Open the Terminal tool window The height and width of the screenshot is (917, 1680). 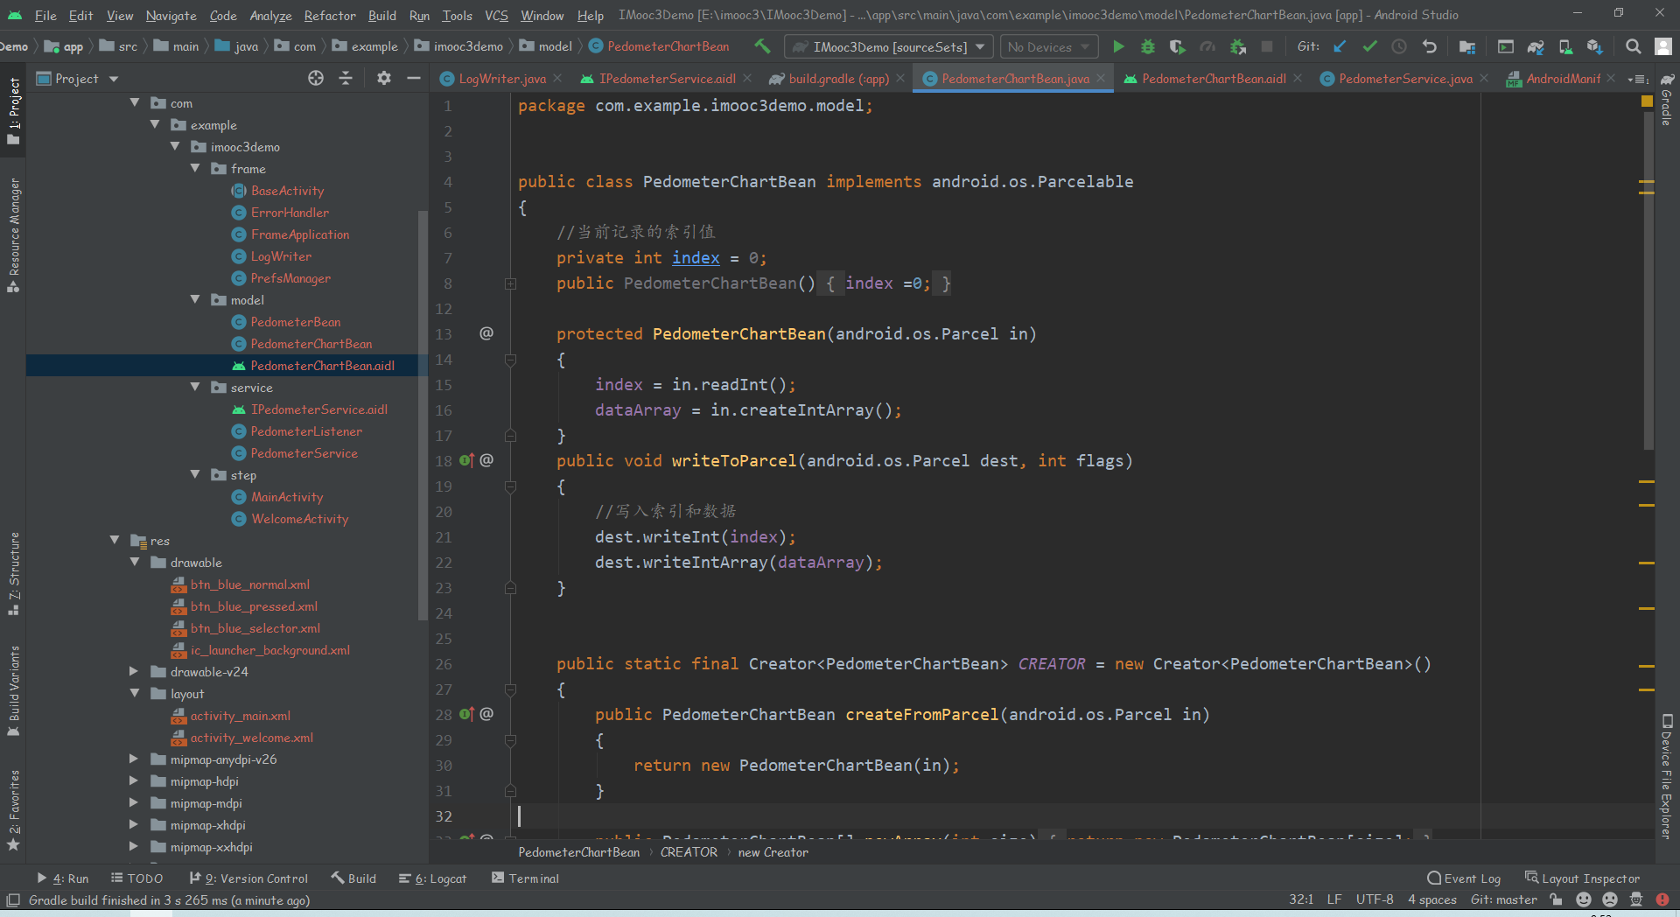[525, 878]
